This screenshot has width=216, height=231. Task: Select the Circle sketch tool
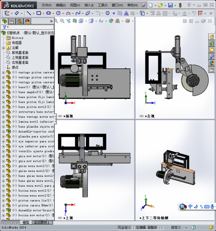58,13
